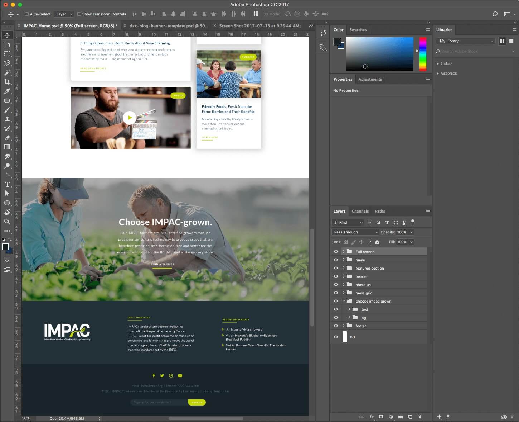Switch to the Paths tab
Screen dimensions: 519x422
380,212
